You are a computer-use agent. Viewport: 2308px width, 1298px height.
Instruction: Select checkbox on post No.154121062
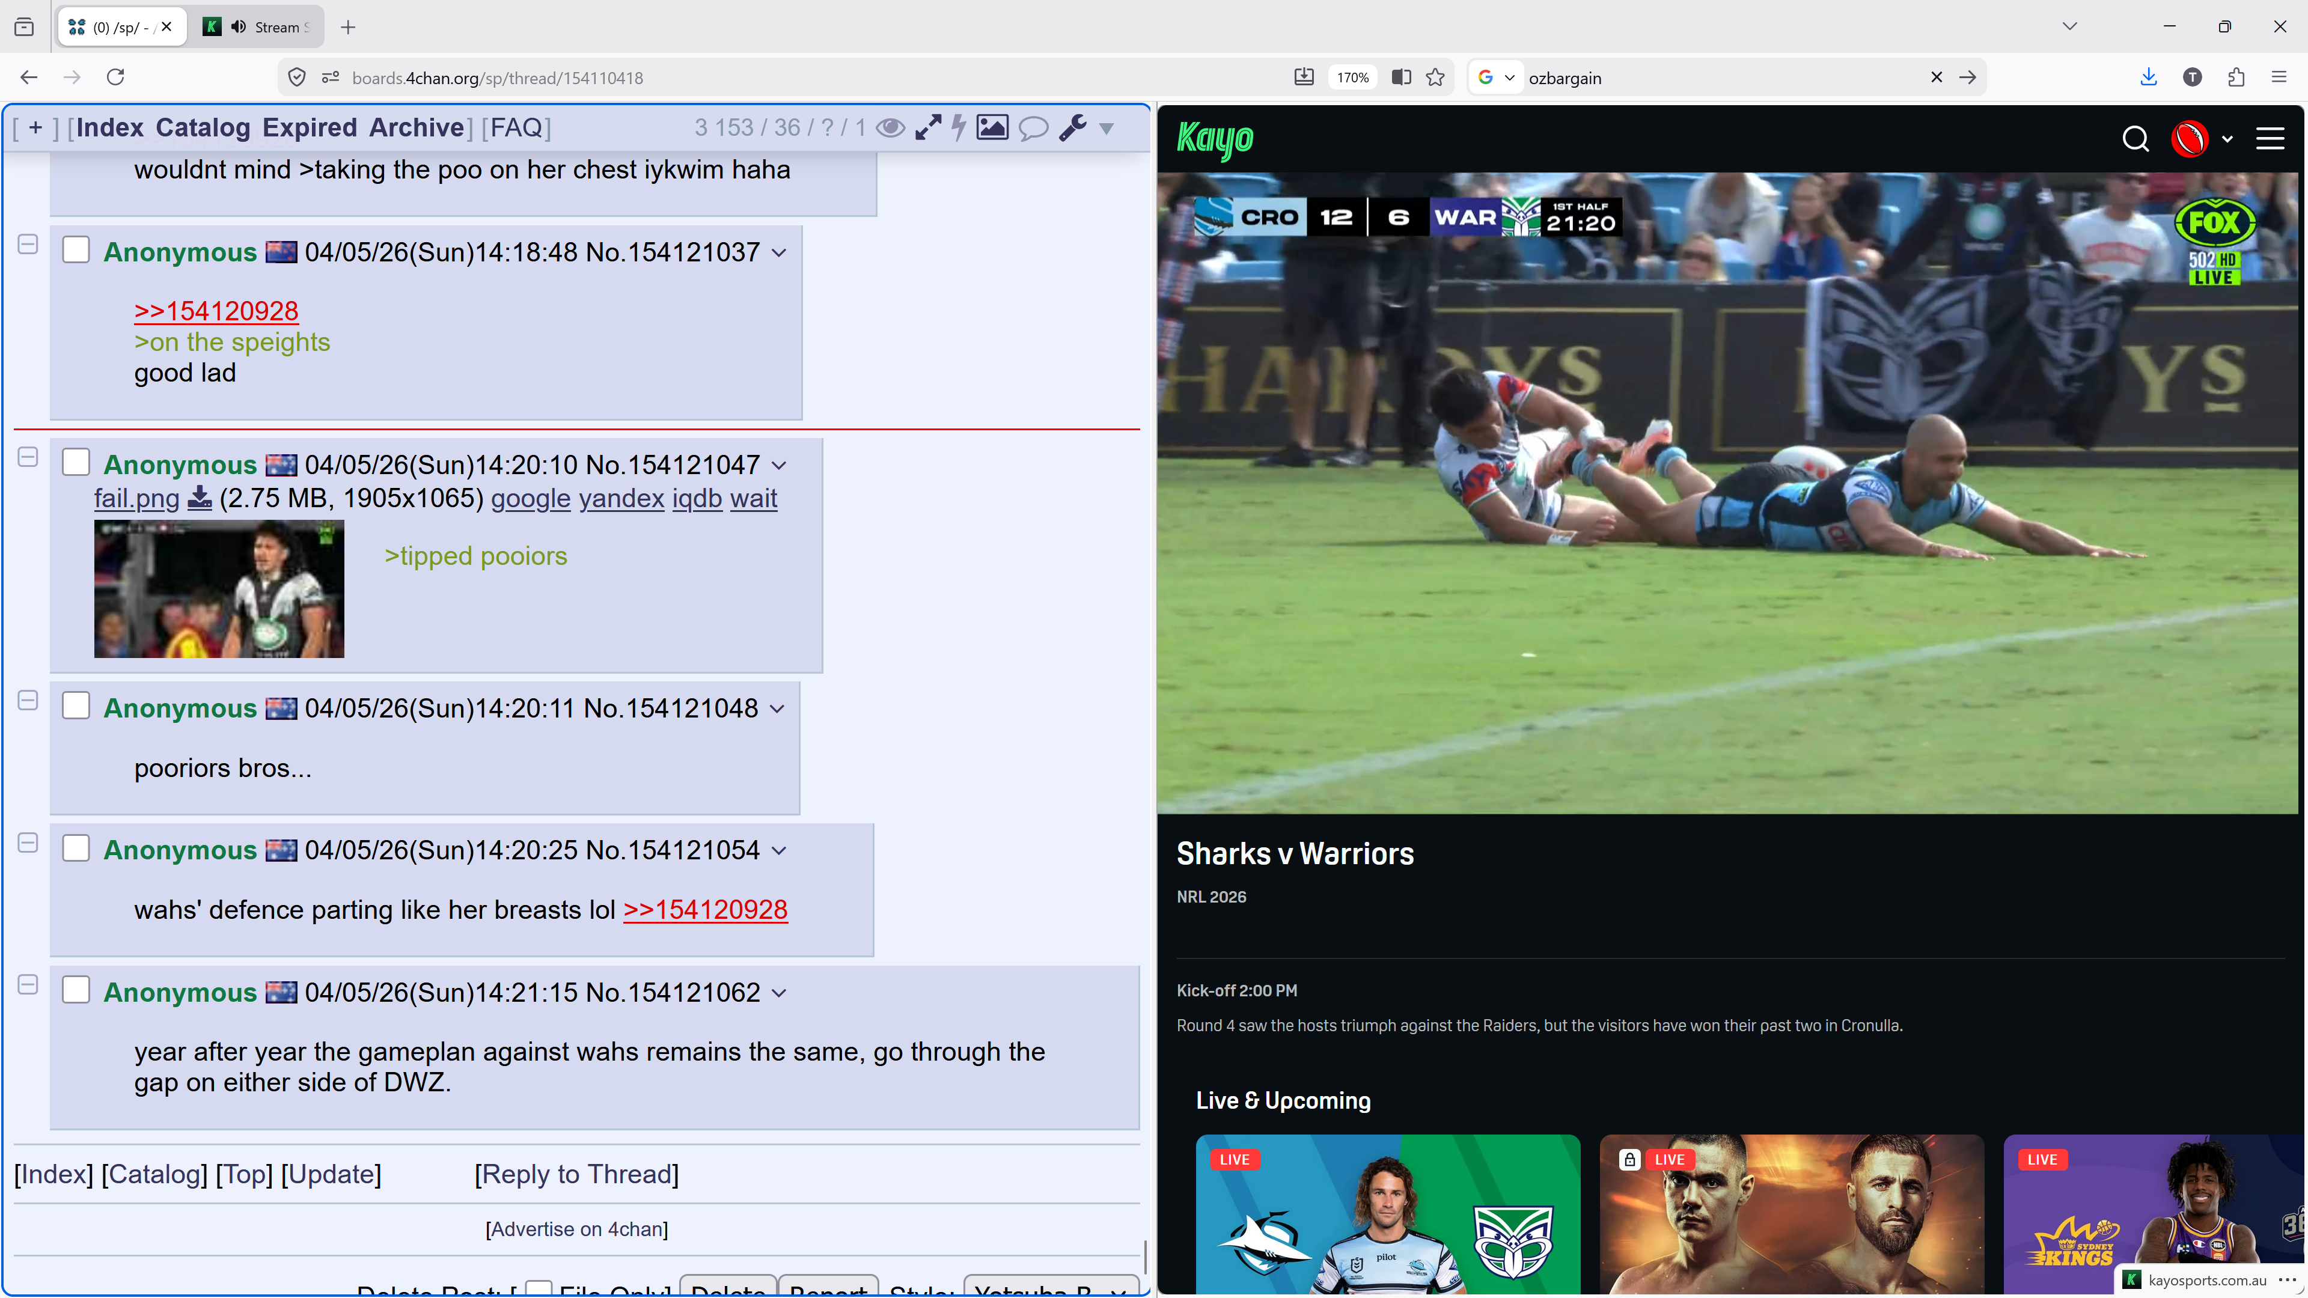pos(76,991)
